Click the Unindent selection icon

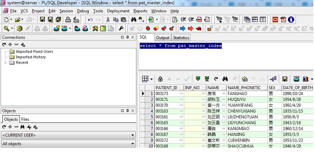tap(191, 20)
